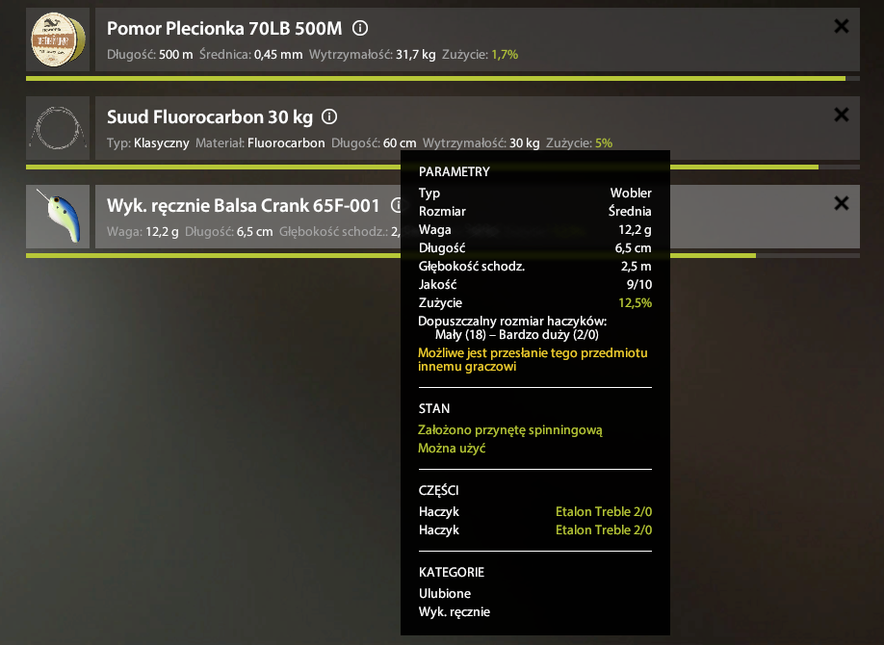Open info for Pomor Plecionka 70LB 500M
The height and width of the screenshot is (645, 884).
(360, 28)
